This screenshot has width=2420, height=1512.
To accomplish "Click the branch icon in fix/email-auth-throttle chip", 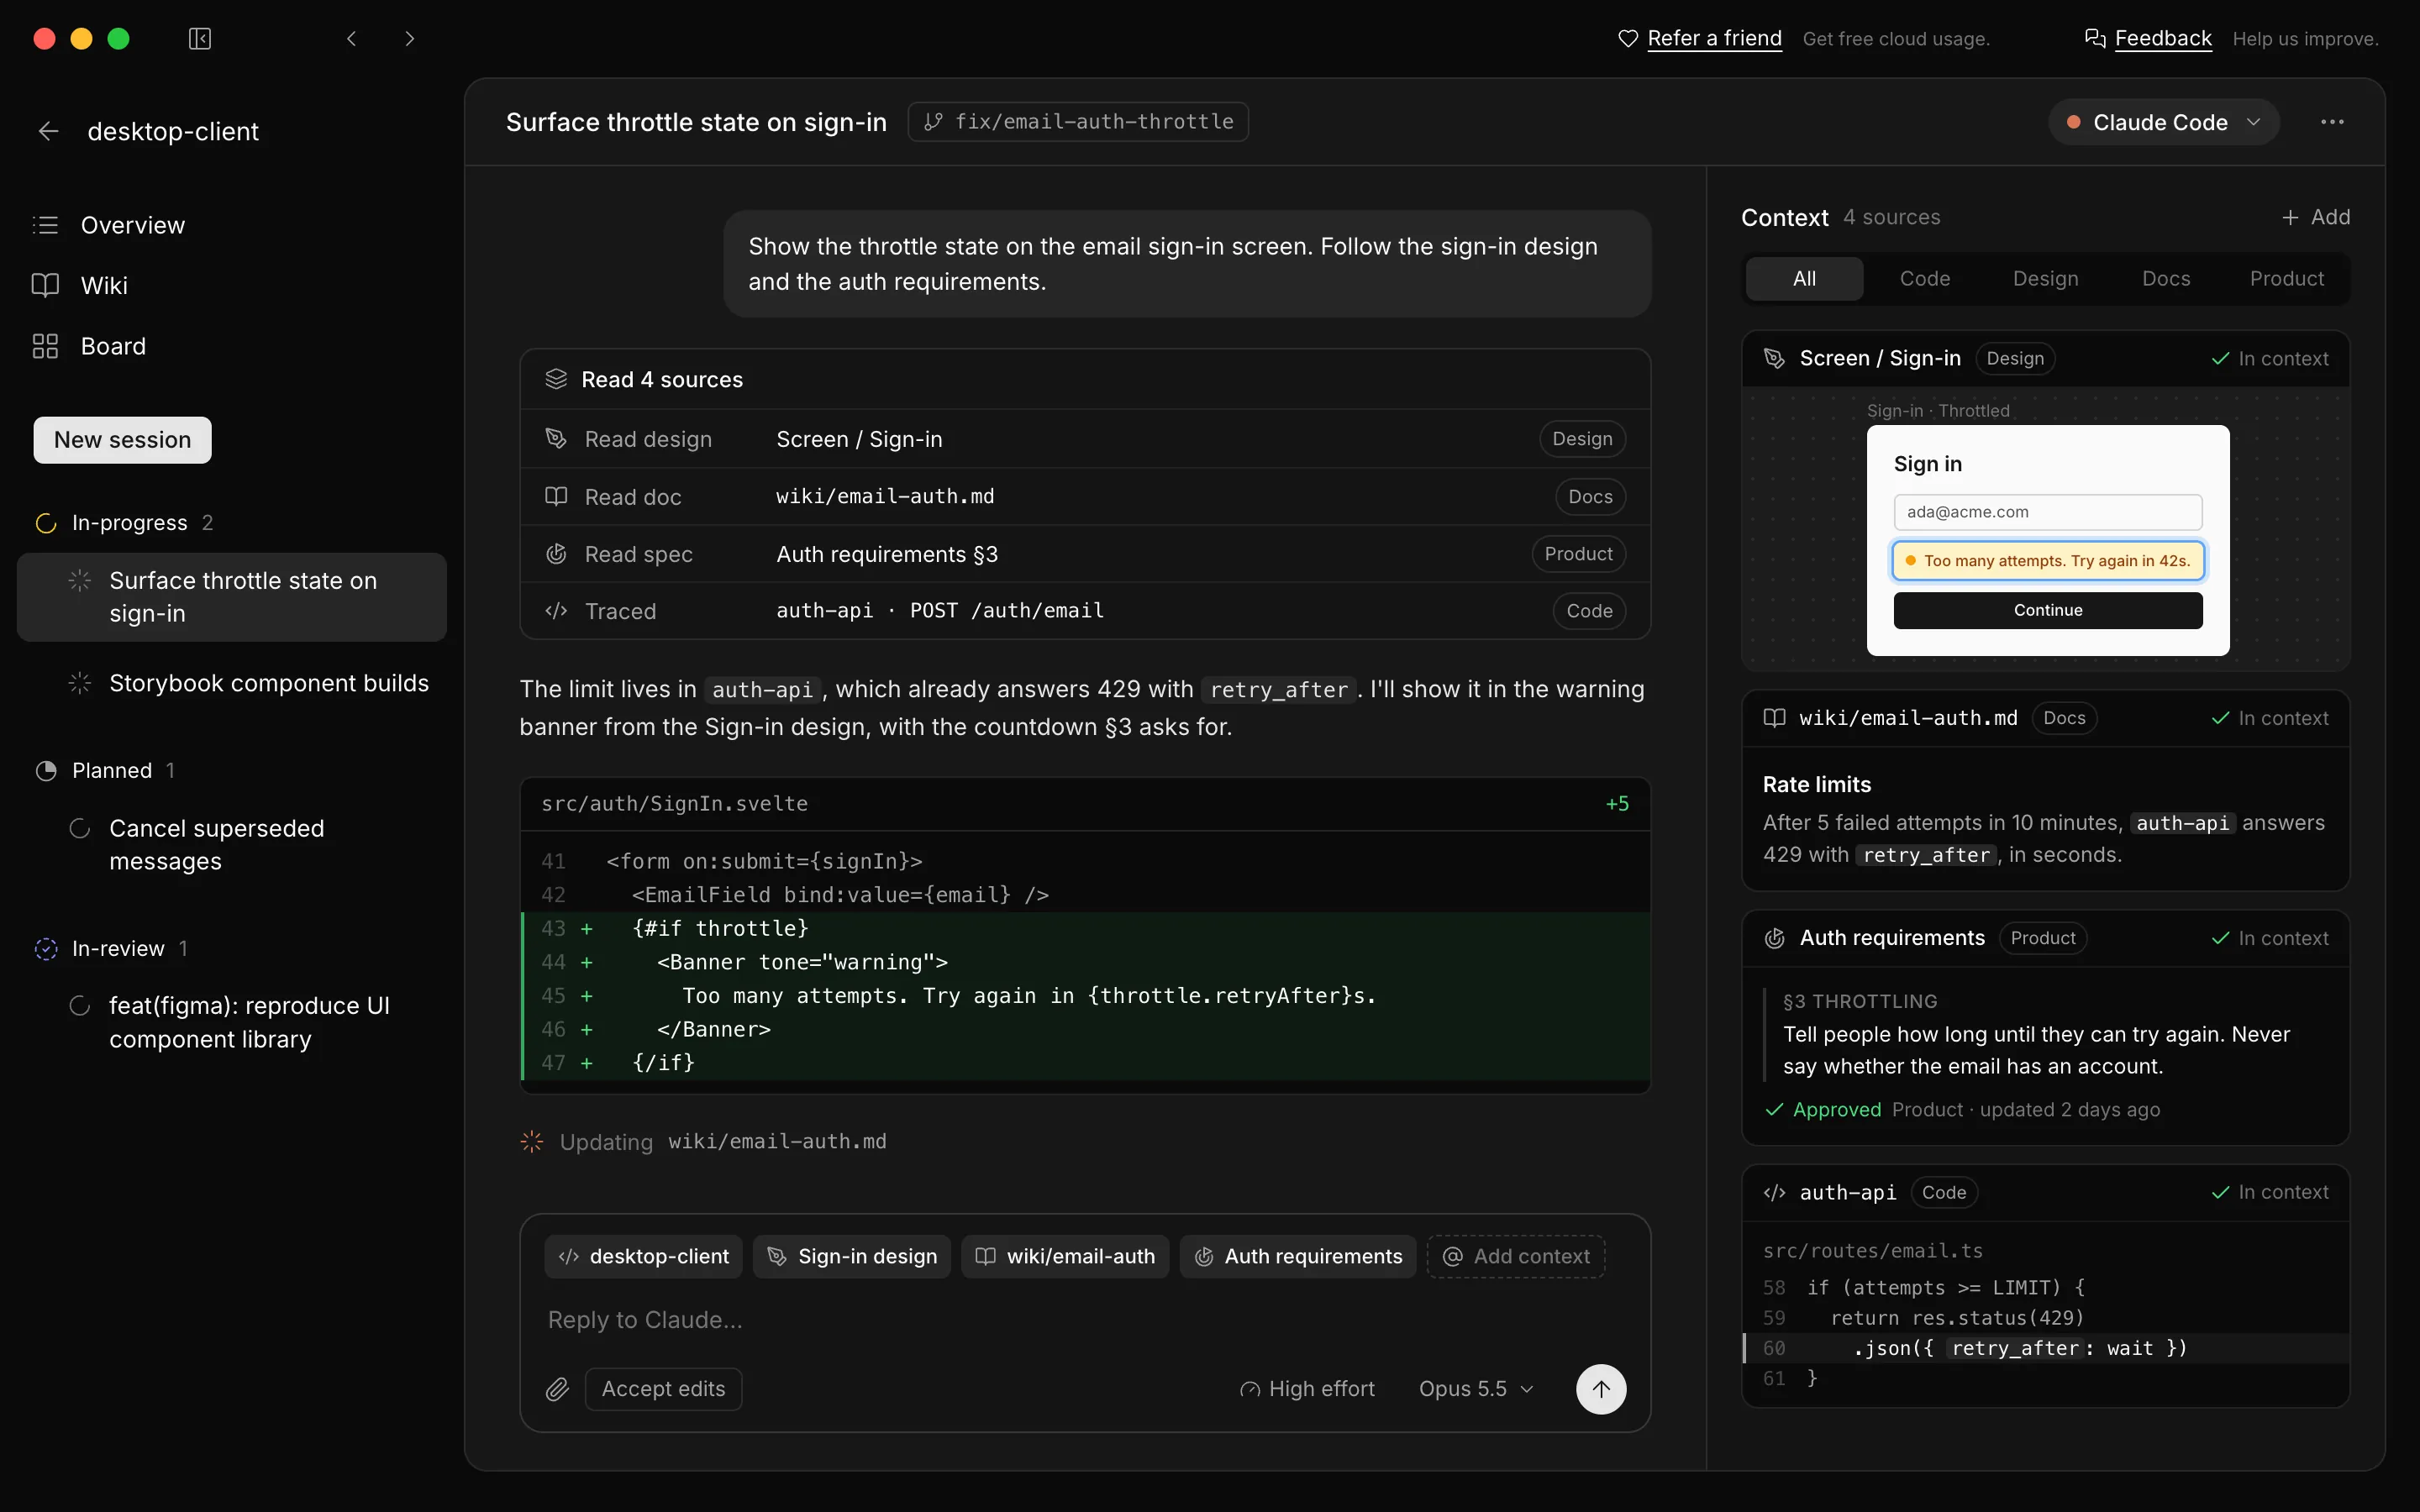I will (933, 122).
